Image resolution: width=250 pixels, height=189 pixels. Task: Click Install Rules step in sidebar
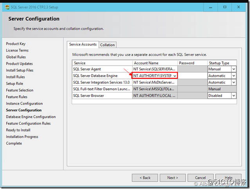15,77
